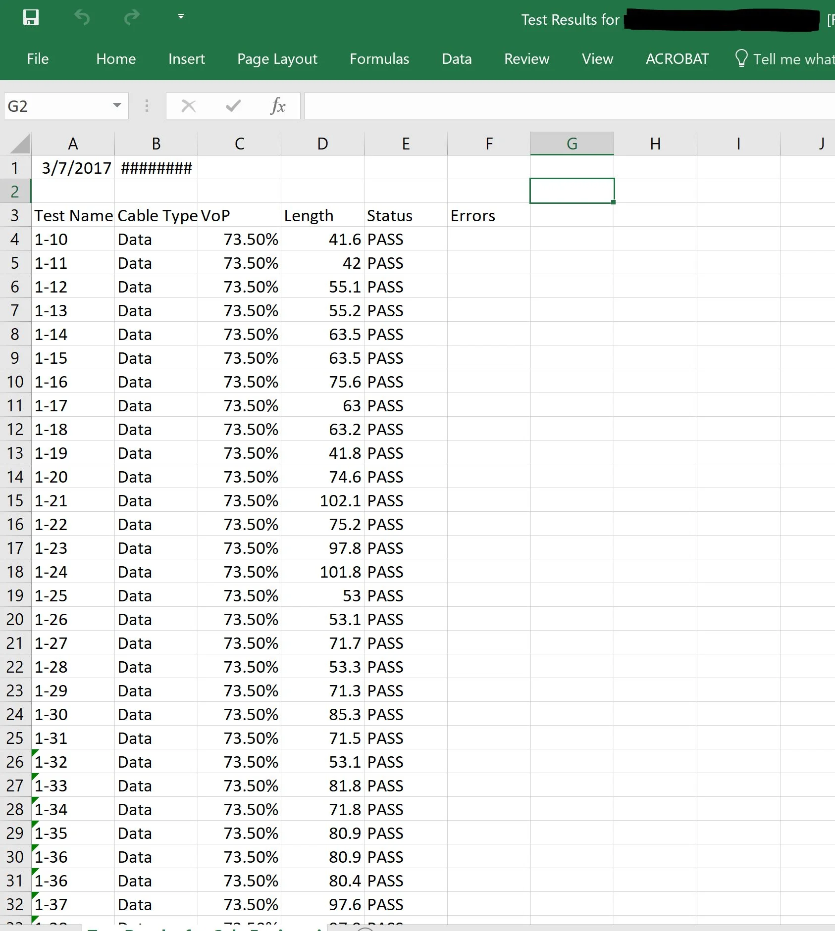Click PASS status in row 19
835x931 pixels.
(406, 595)
